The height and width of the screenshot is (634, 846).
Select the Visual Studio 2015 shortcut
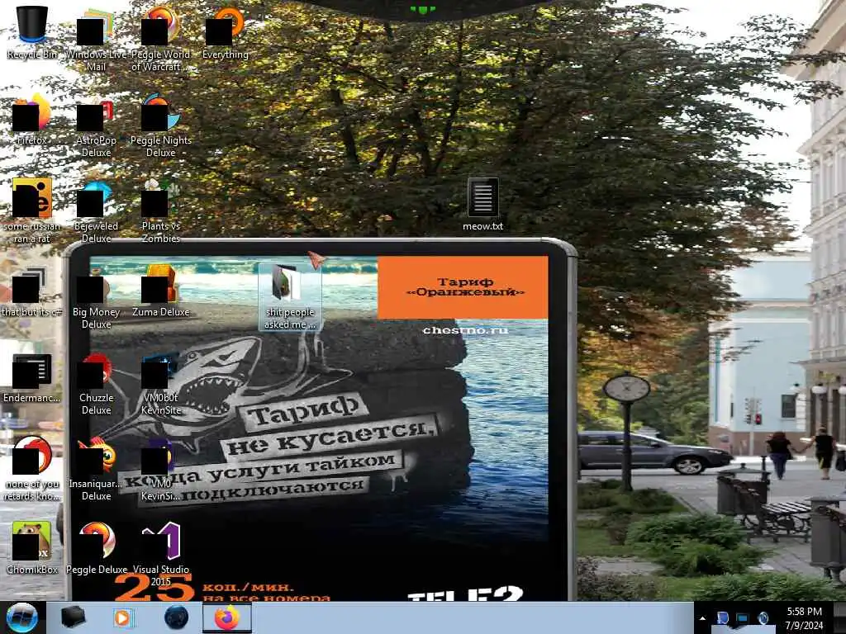(160, 554)
